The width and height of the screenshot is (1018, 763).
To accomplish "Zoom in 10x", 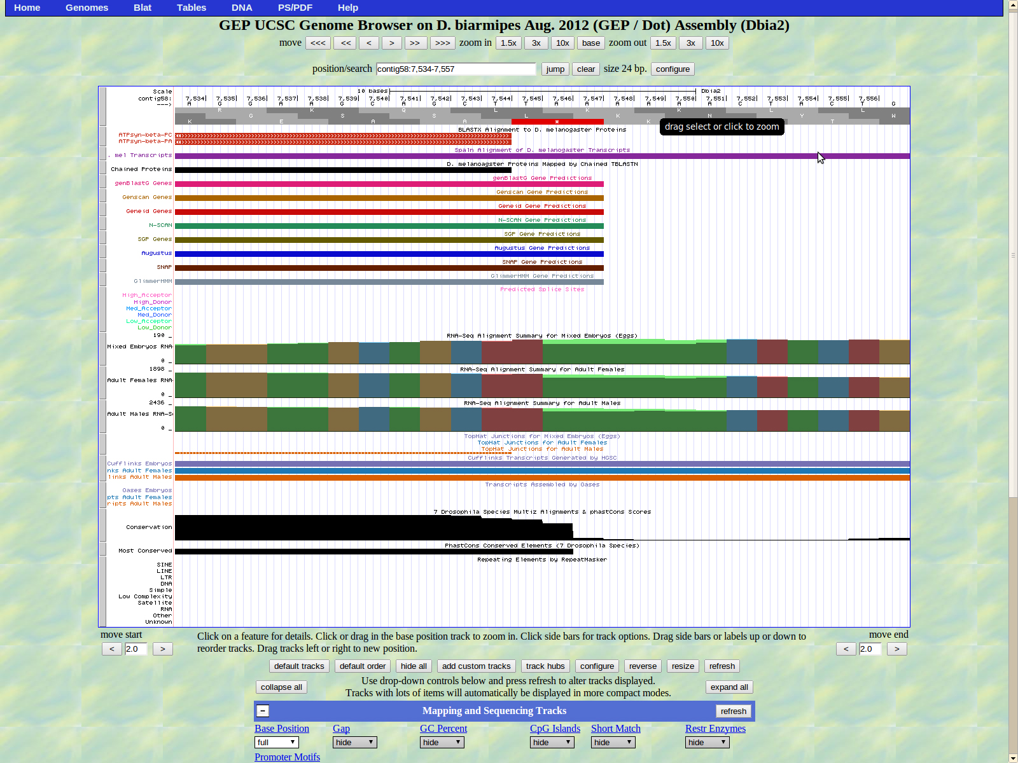I will [562, 43].
